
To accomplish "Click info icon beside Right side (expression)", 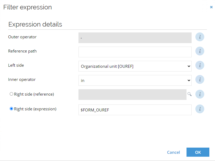I will point(200,109).
